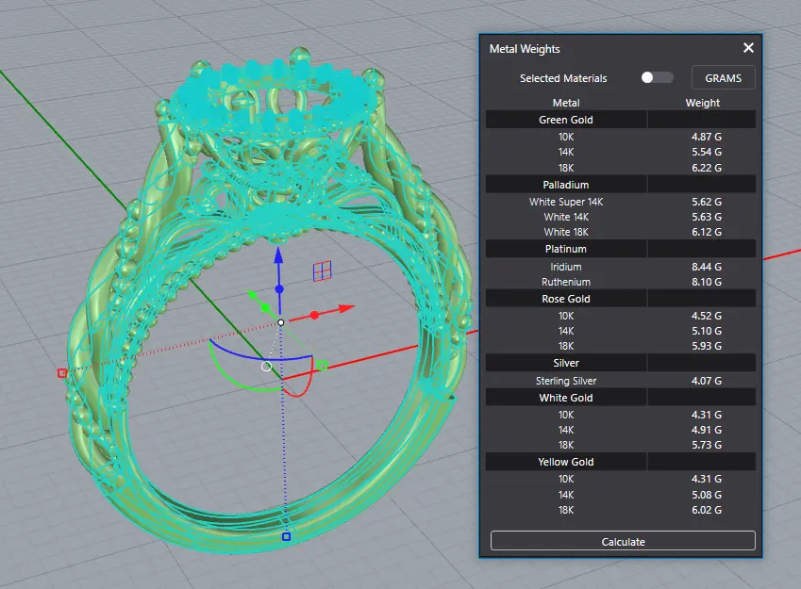Click the blue Z-axis gumball arrow
The image size is (801, 589).
click(x=278, y=255)
